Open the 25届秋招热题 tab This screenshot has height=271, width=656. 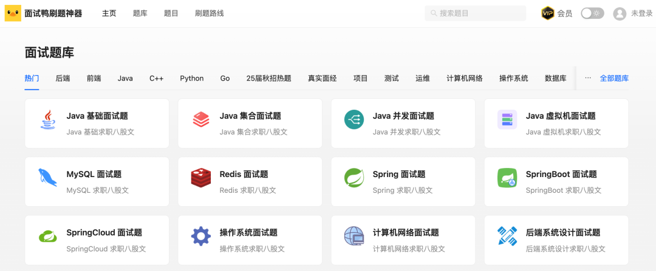point(268,78)
